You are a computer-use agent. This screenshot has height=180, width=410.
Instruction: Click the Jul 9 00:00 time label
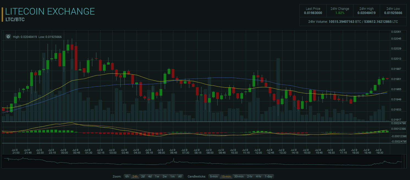64,151
